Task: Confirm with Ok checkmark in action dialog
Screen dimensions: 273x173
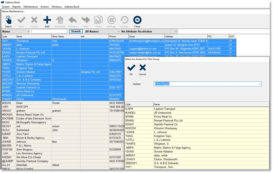Action: tap(131, 68)
